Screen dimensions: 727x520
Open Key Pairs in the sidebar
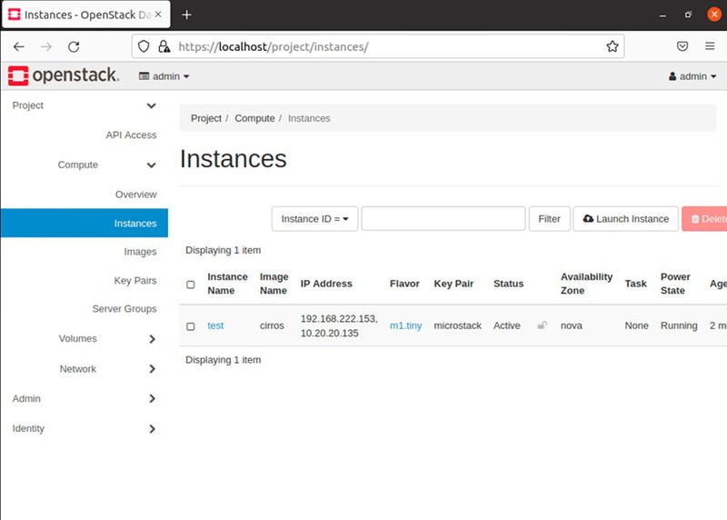pos(135,281)
